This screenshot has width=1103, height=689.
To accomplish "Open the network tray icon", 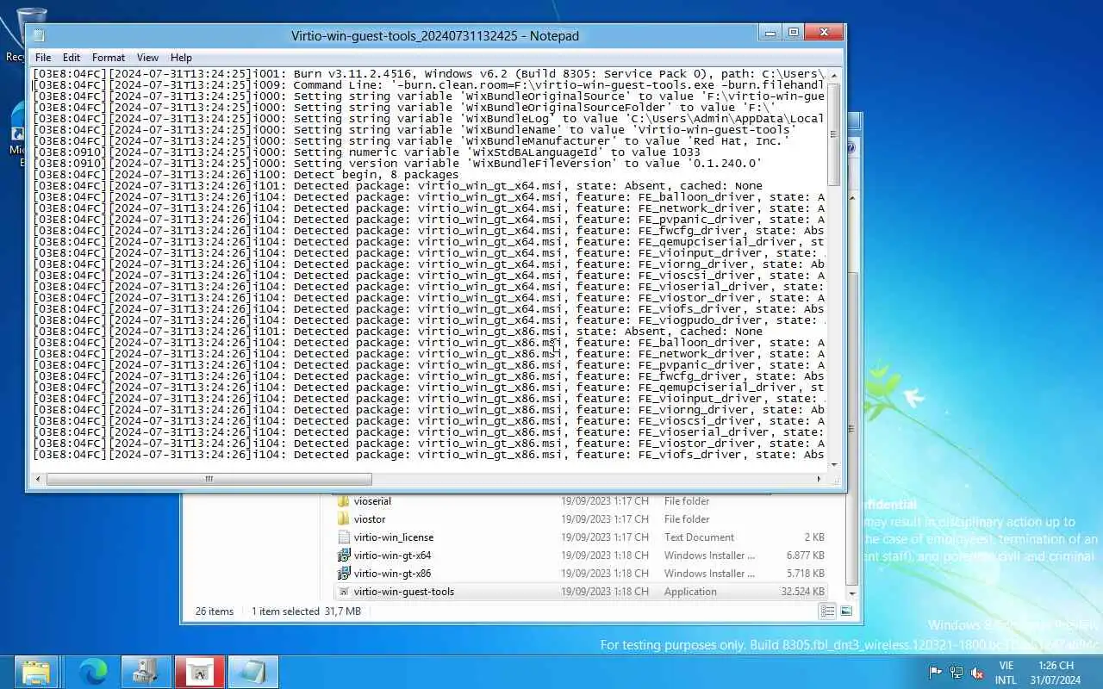I will click(x=957, y=673).
